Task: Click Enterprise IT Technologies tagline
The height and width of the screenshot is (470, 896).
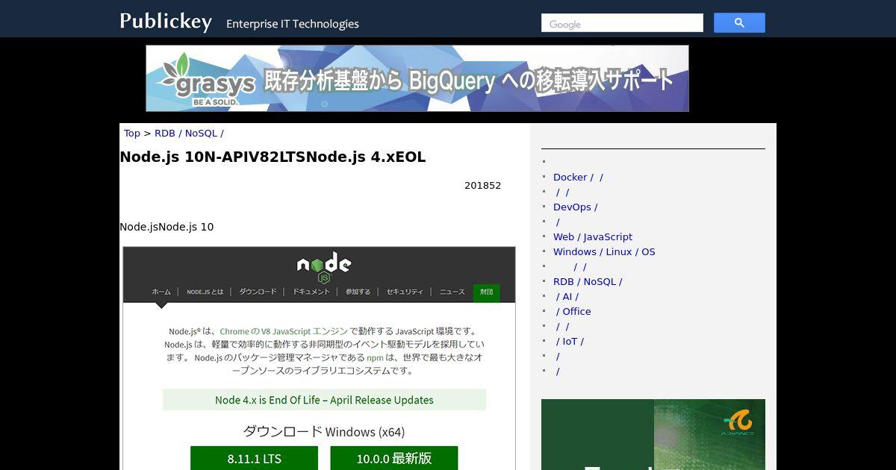Action: point(293,24)
